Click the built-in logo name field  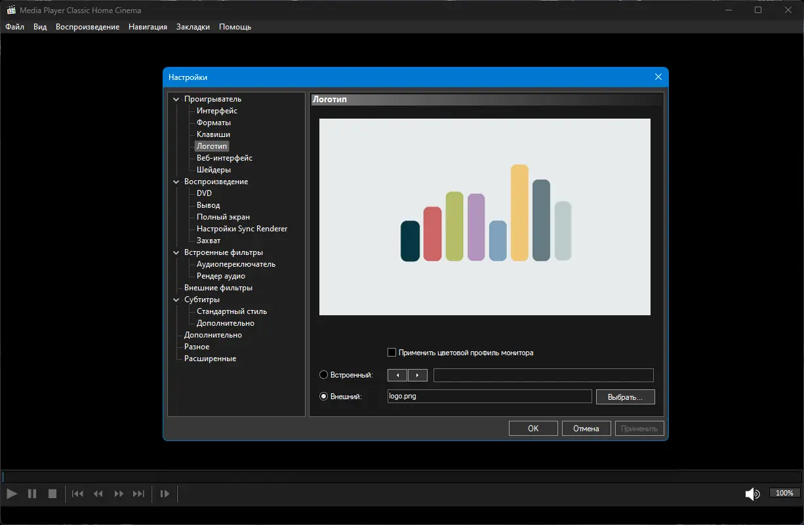click(544, 375)
